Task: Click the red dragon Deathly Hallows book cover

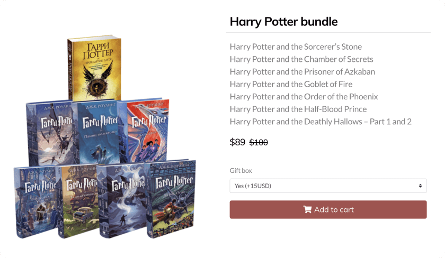Action: click(x=145, y=131)
